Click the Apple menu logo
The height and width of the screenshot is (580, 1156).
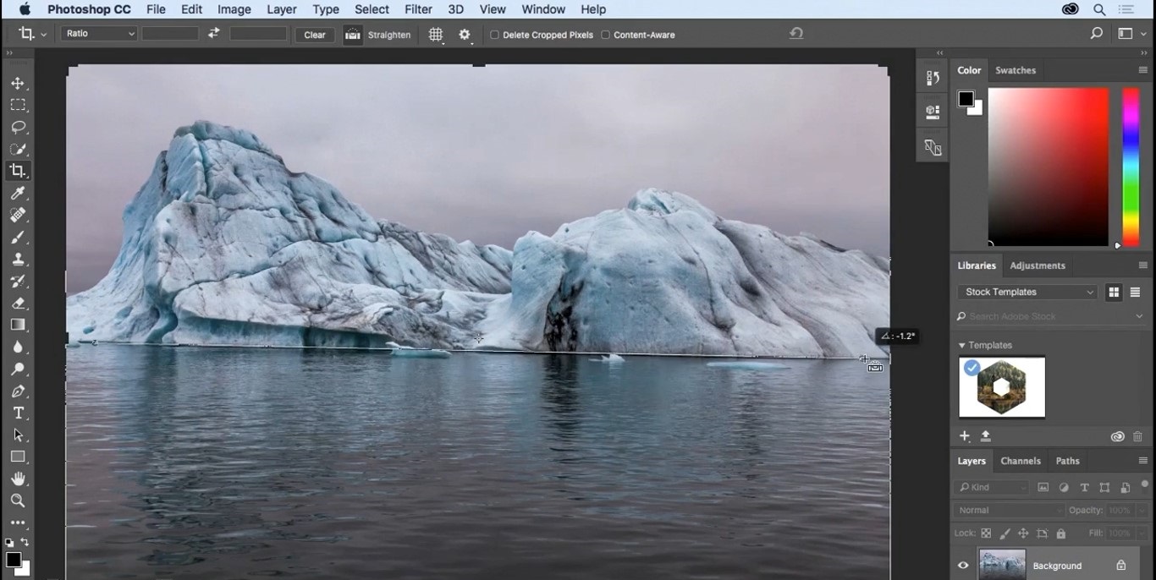coord(25,9)
